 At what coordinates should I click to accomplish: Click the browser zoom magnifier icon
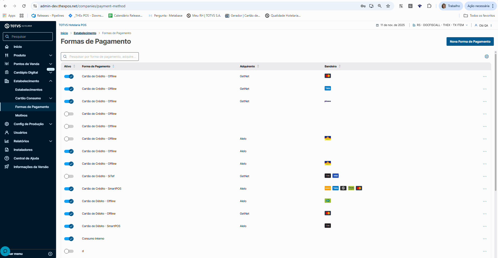pyautogui.click(x=380, y=6)
